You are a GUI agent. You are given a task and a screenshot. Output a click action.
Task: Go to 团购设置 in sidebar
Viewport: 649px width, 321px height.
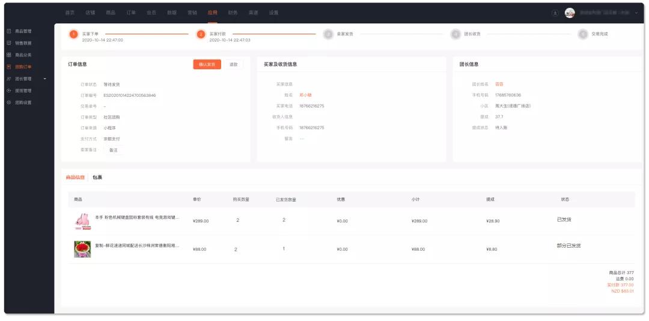tap(23, 102)
